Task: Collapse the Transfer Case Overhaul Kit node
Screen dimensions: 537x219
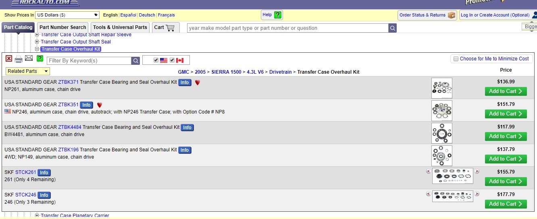Action: coord(37,49)
